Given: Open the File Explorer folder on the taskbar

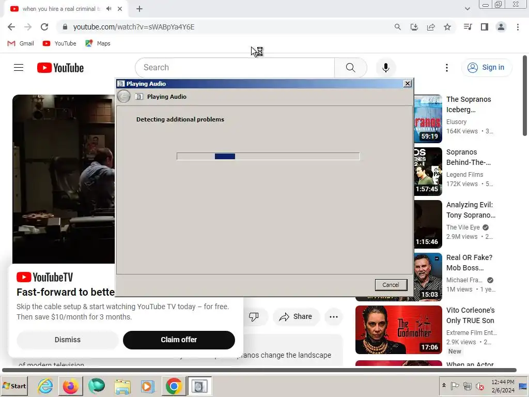Looking at the screenshot, I should tap(122, 386).
